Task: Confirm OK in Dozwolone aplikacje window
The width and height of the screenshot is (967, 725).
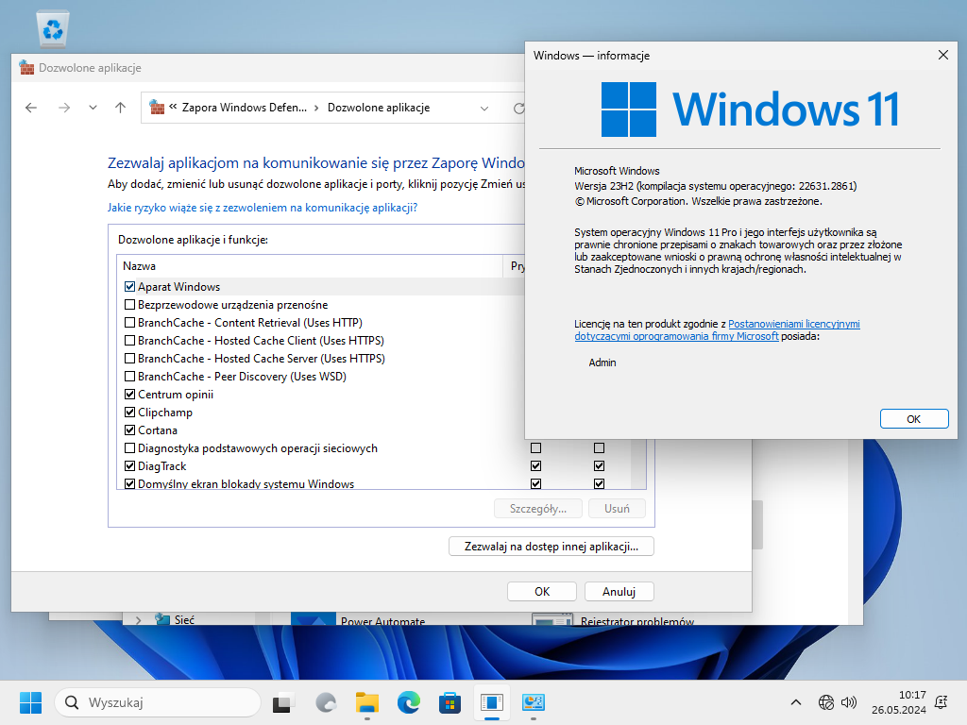Action: [x=541, y=591]
